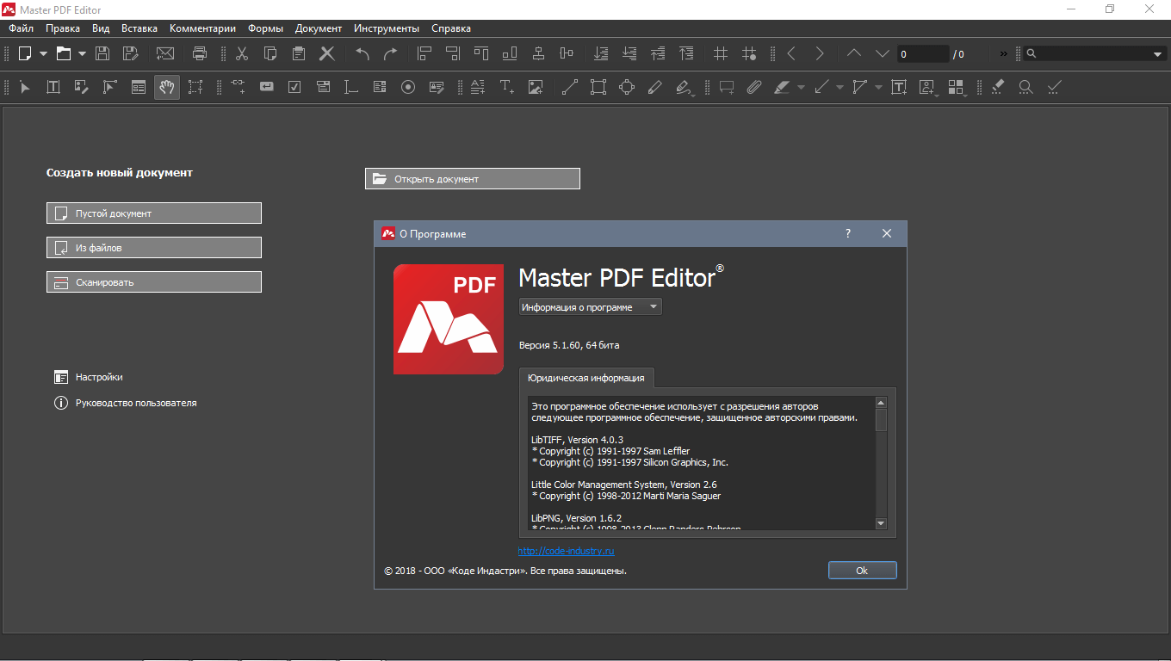This screenshot has width=1171, height=661.
Task: Select the Signature field tool icon
Action: [437, 87]
